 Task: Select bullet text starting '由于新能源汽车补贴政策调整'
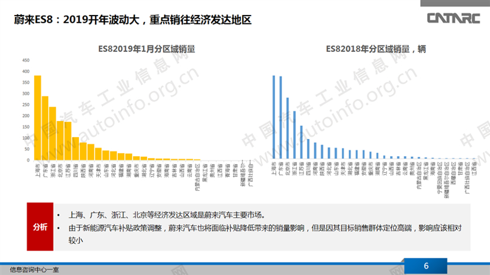click(265, 228)
